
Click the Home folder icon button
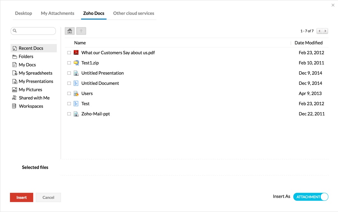70,31
